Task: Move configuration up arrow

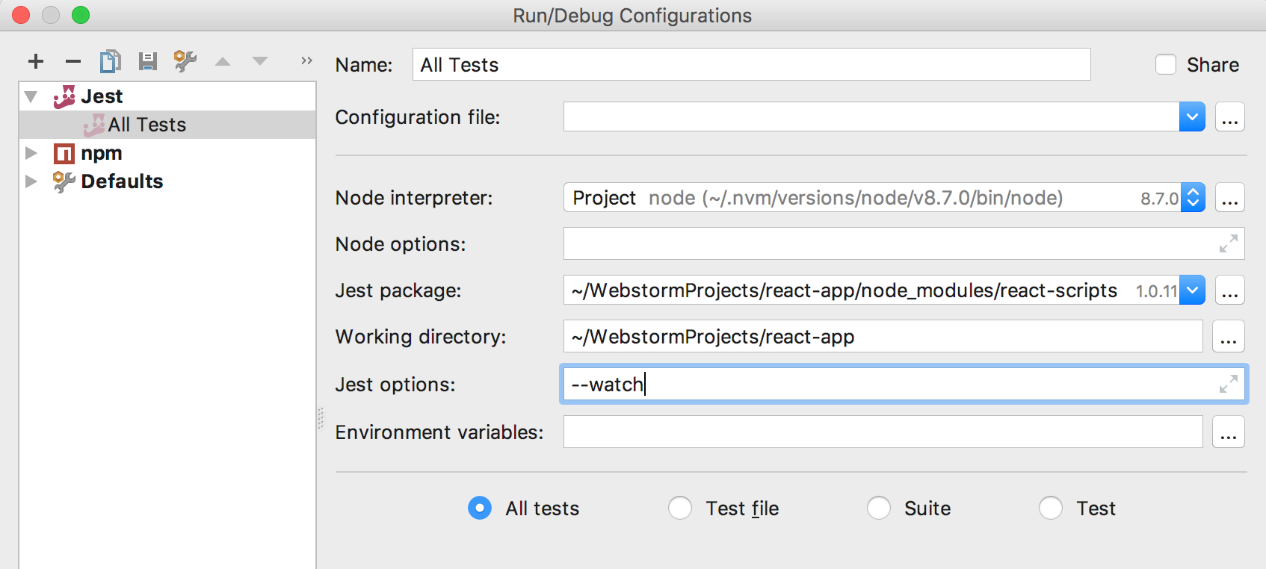Action: [223, 61]
